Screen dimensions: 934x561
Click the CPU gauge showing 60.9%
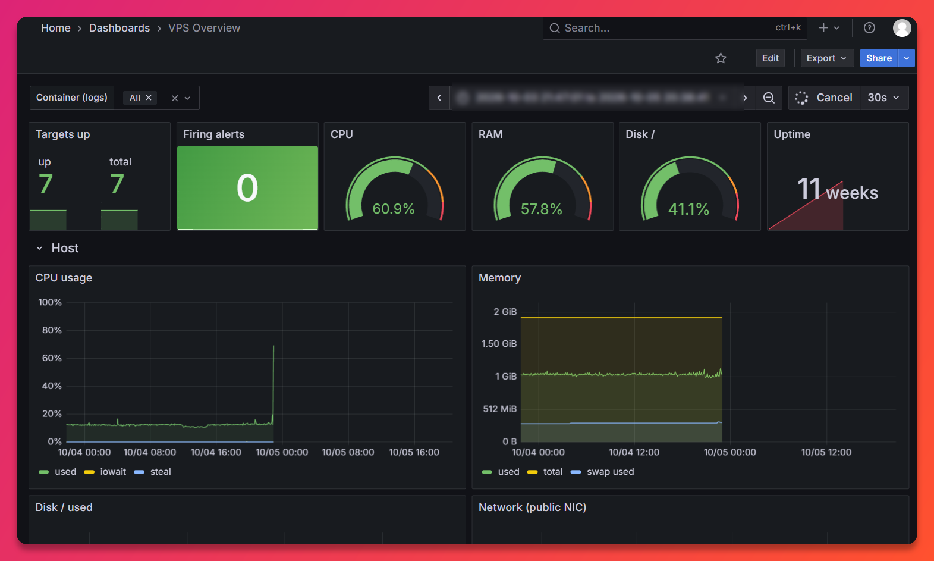[395, 189]
